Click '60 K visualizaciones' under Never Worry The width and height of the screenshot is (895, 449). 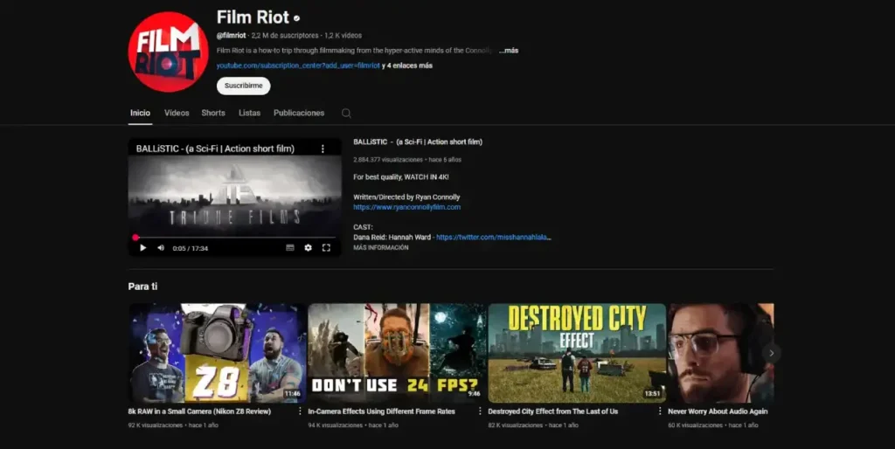695,425
